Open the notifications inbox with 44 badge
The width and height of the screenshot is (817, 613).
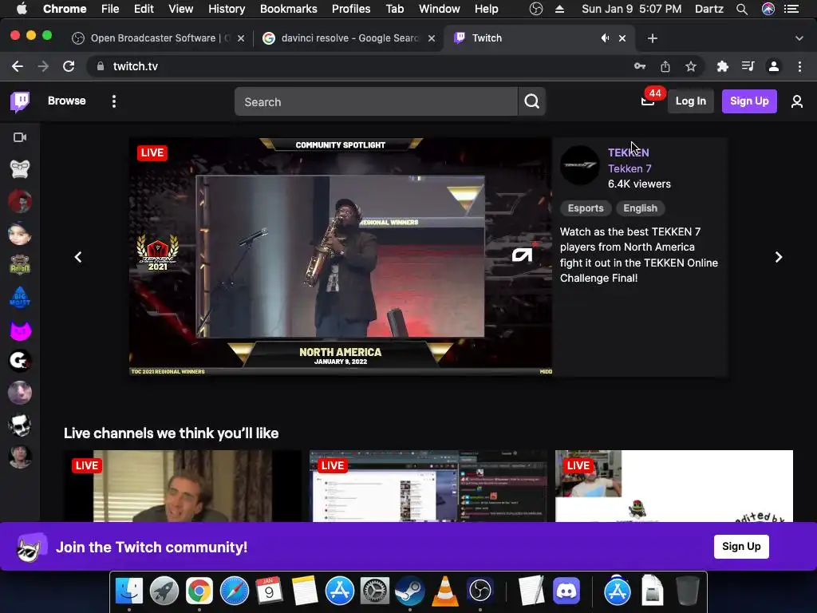coord(648,101)
